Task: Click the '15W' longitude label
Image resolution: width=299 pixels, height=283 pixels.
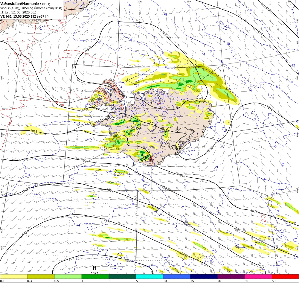Action: click(x=189, y=1)
